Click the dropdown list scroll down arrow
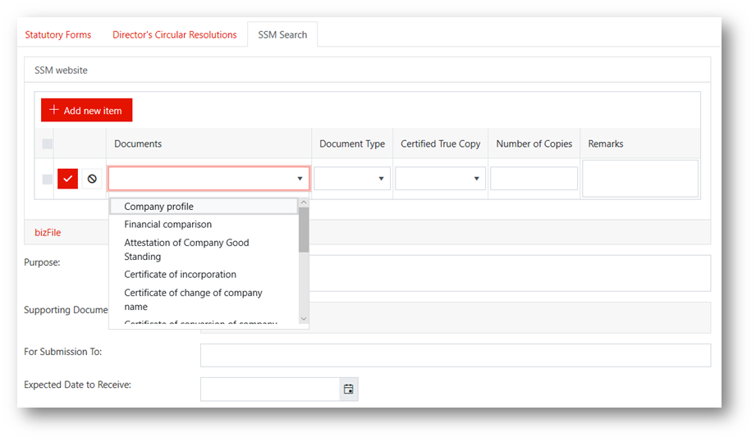The image size is (756, 442). pos(304,319)
